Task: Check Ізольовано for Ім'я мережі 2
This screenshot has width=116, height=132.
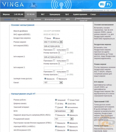Action: pos(67,61)
